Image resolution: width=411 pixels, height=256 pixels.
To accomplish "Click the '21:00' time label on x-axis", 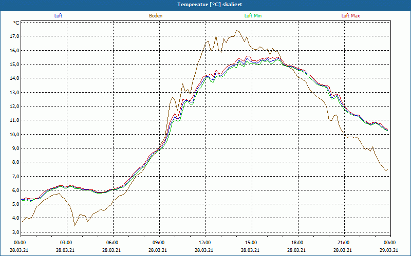I will (343, 243).
